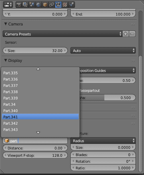This screenshot has width=144, height=175.
Task: Switch to the Scene properties icon
Action: point(32,5)
